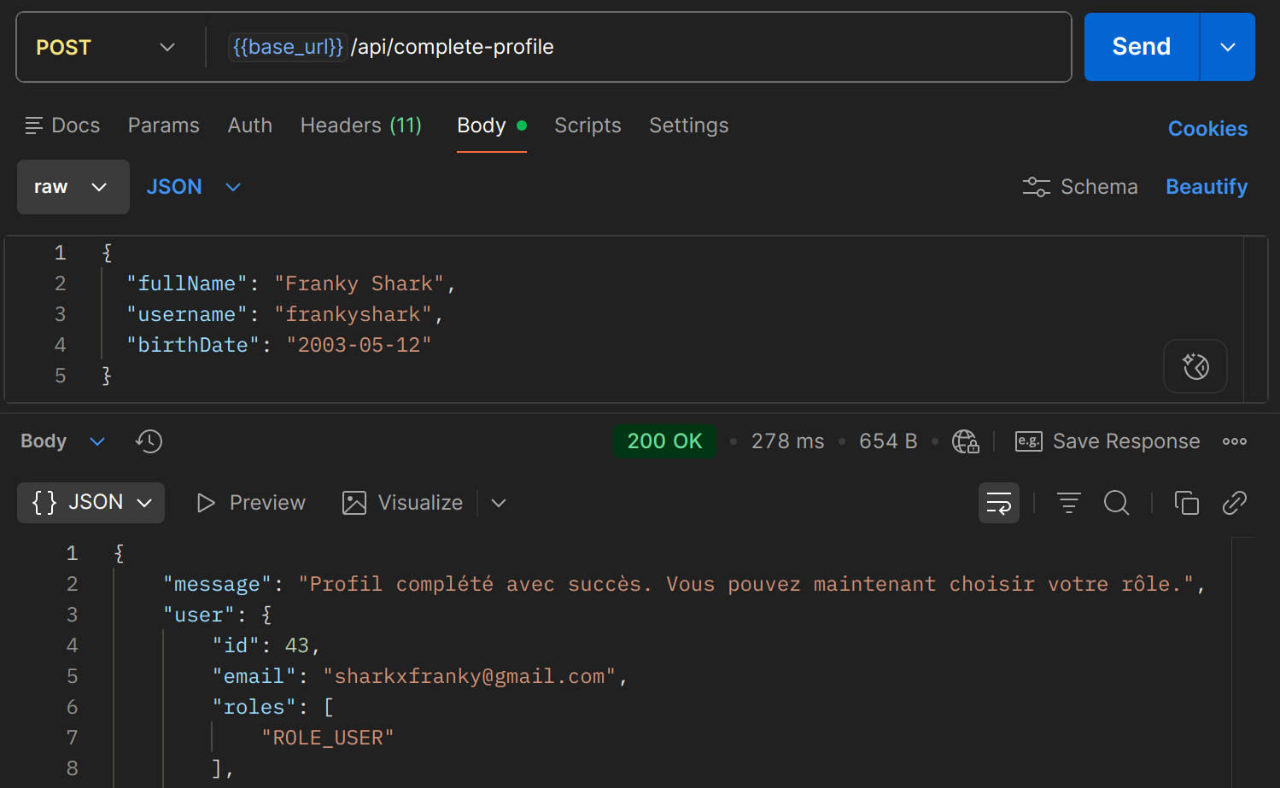Open the JSON format dropdown in request body
The height and width of the screenshot is (788, 1280).
pyautogui.click(x=194, y=187)
